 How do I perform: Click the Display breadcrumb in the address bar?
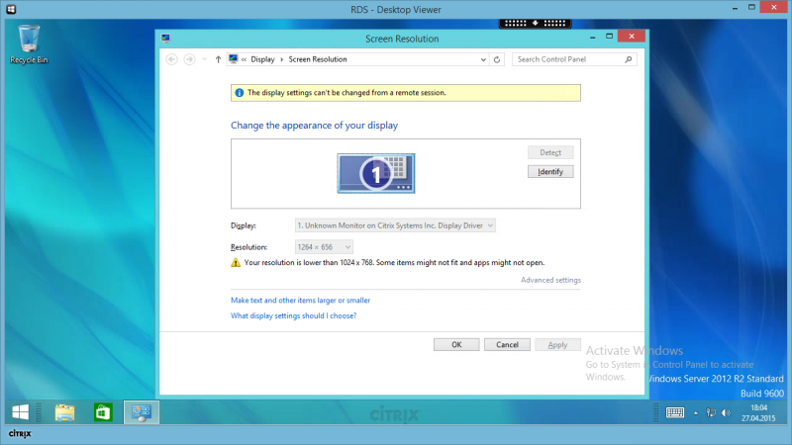click(262, 59)
